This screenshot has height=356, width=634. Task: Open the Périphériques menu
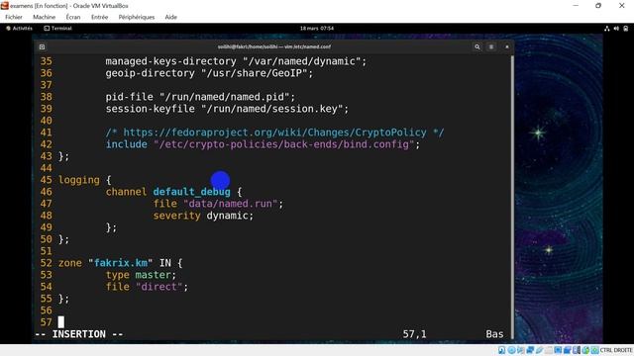click(137, 17)
